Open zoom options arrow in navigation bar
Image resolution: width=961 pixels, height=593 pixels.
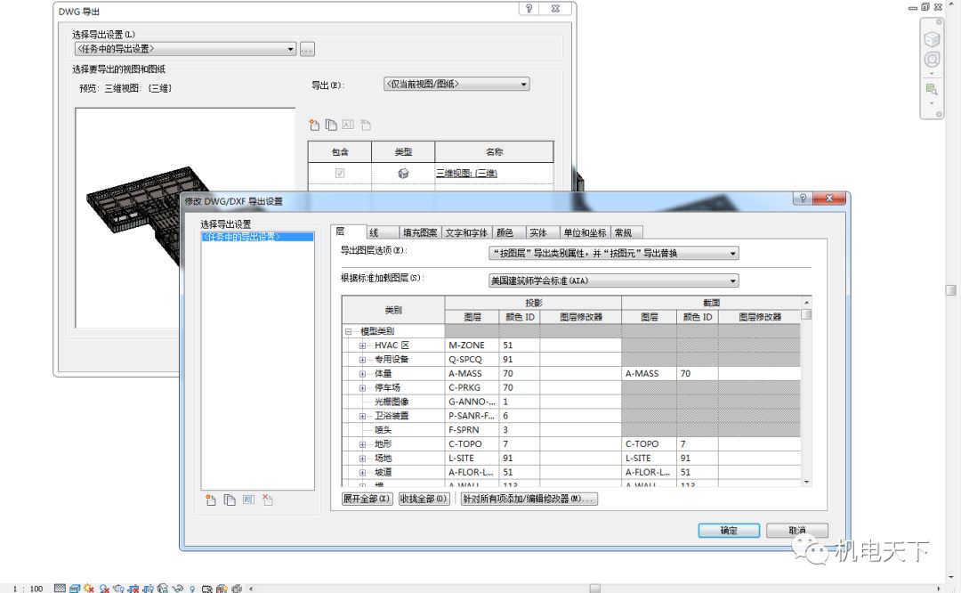click(933, 103)
